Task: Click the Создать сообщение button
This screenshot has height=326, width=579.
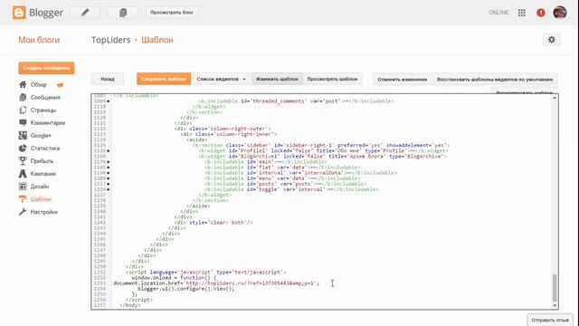Action: (x=46, y=68)
